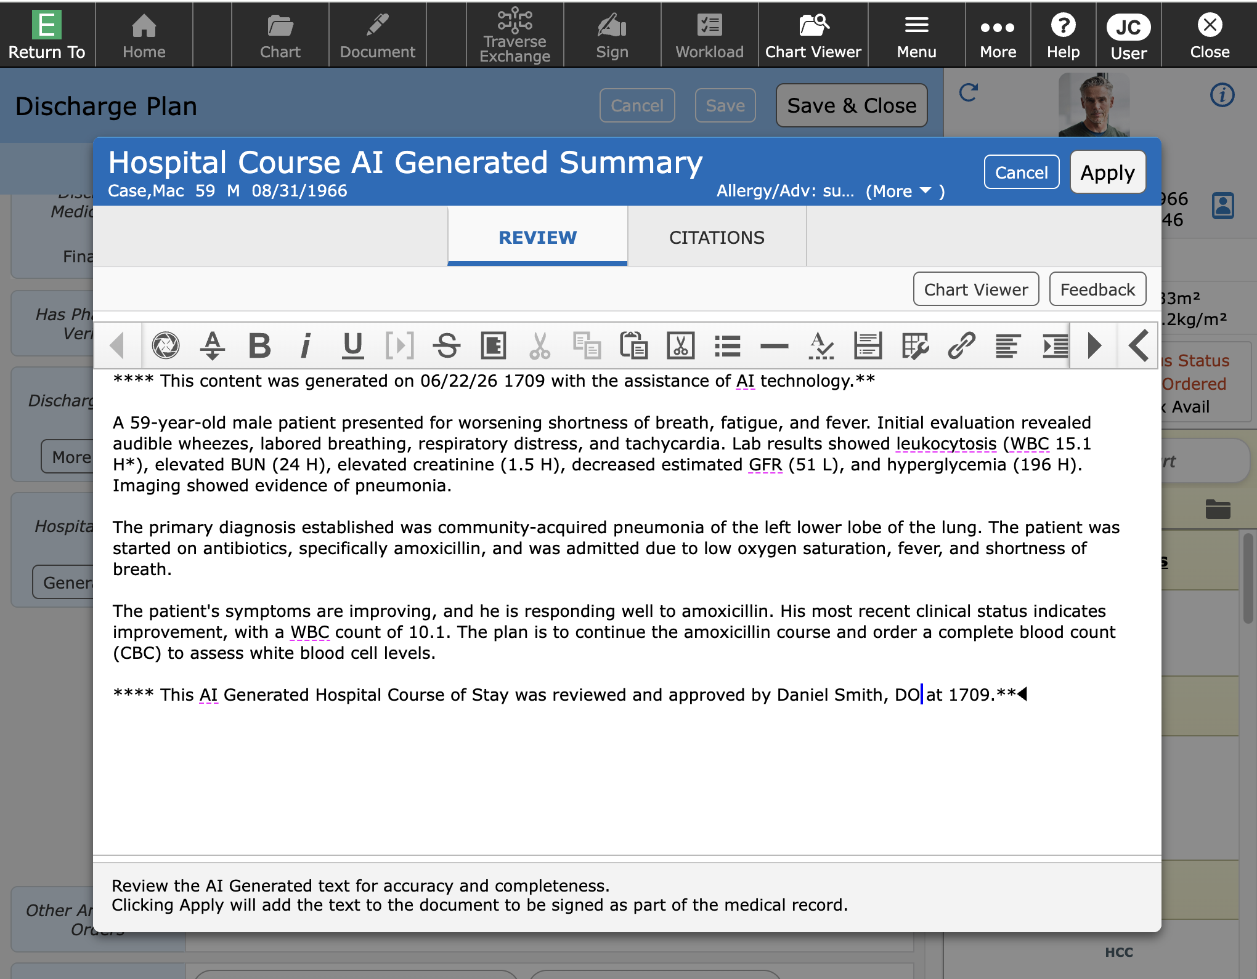
Task: Open the More ellipsis menu
Action: pyautogui.click(x=998, y=35)
